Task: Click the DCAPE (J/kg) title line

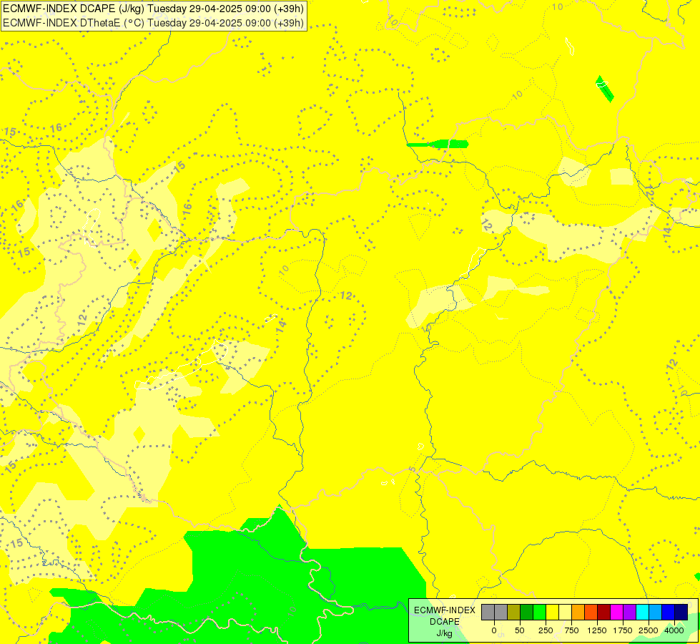Action: pos(153,9)
